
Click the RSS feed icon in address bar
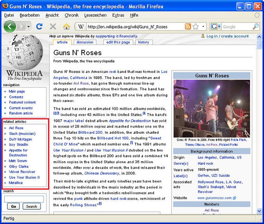[188, 26]
